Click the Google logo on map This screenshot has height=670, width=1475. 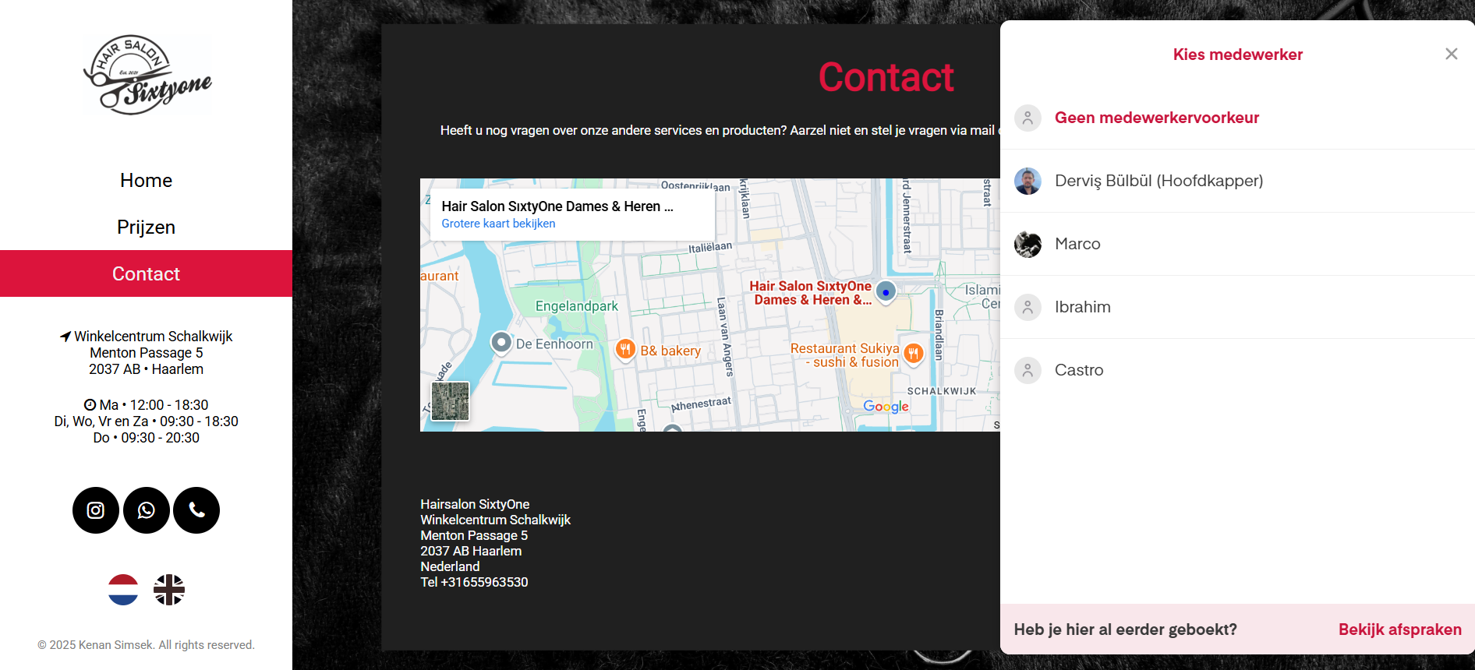886,406
